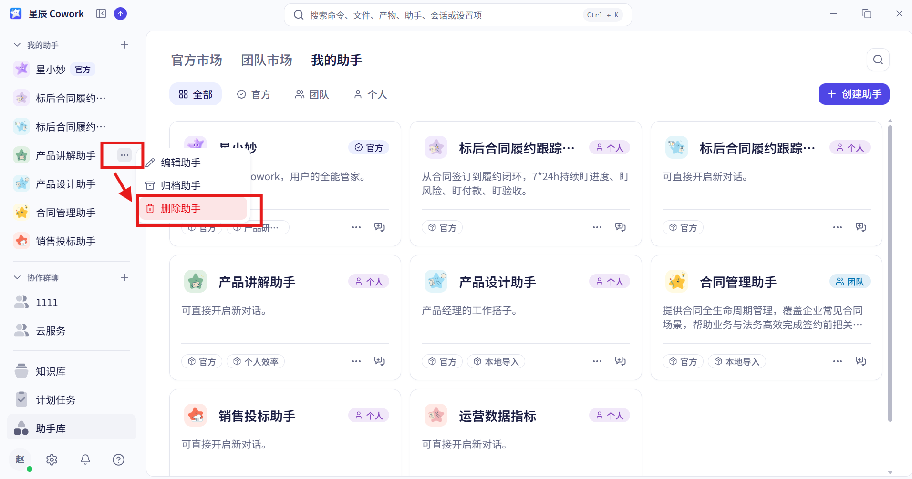
Task: Switch to 团队市场 tab
Action: 267,60
